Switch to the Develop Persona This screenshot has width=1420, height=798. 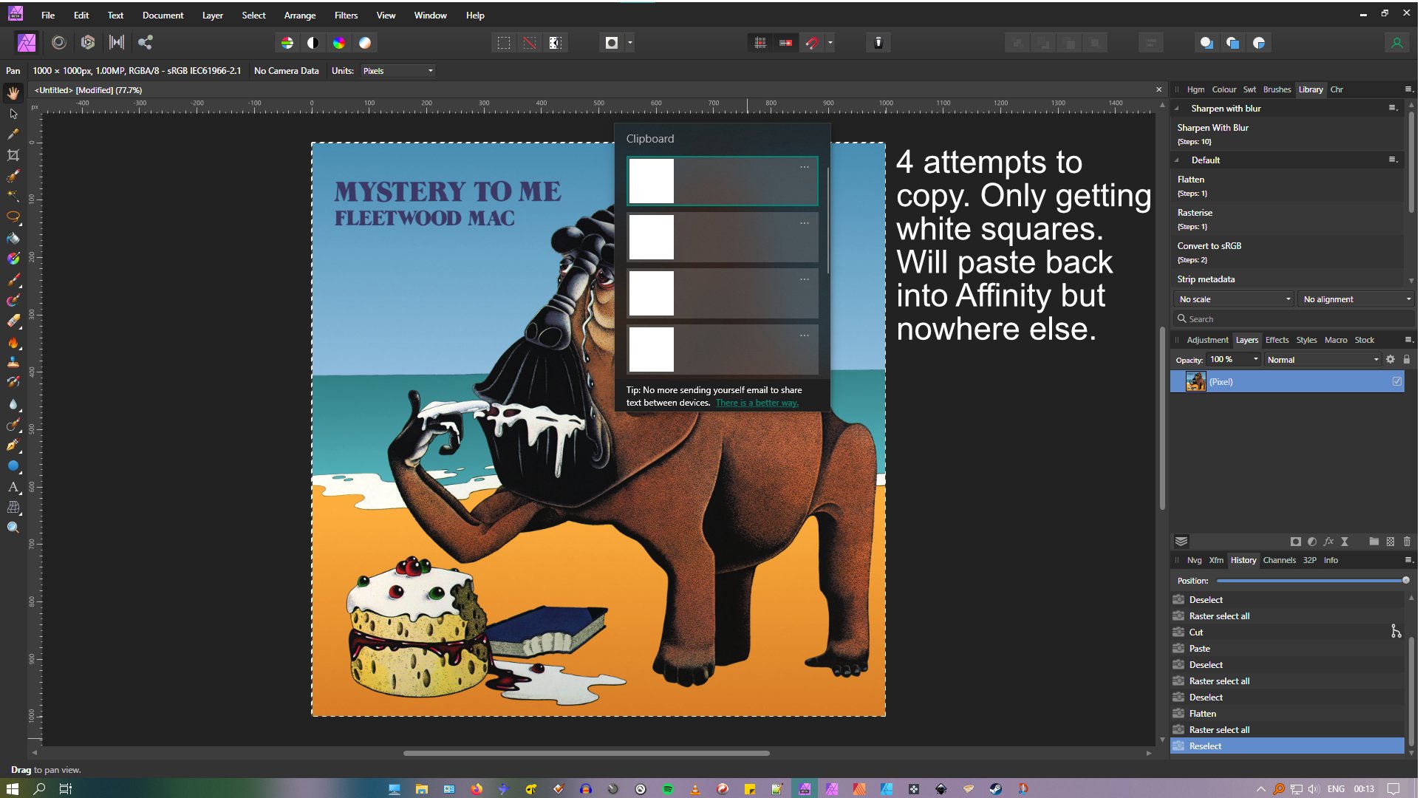tap(88, 43)
